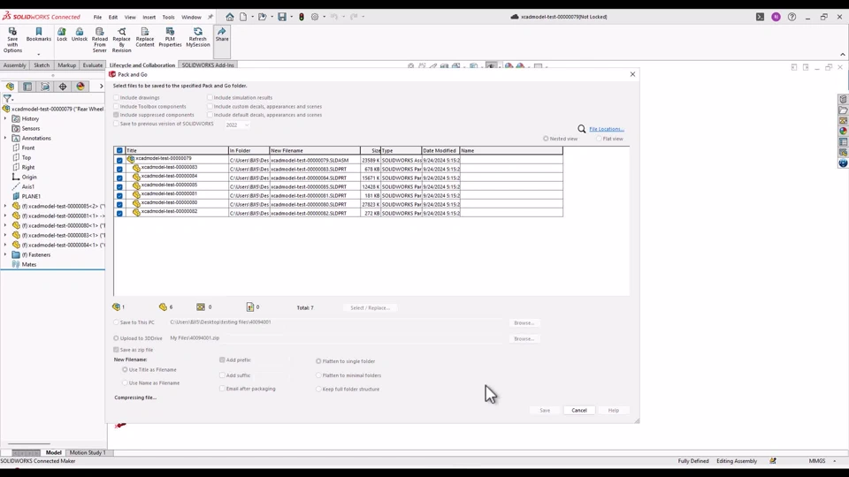Switch to the Evaluate tab
The width and height of the screenshot is (849, 477).
(x=93, y=64)
